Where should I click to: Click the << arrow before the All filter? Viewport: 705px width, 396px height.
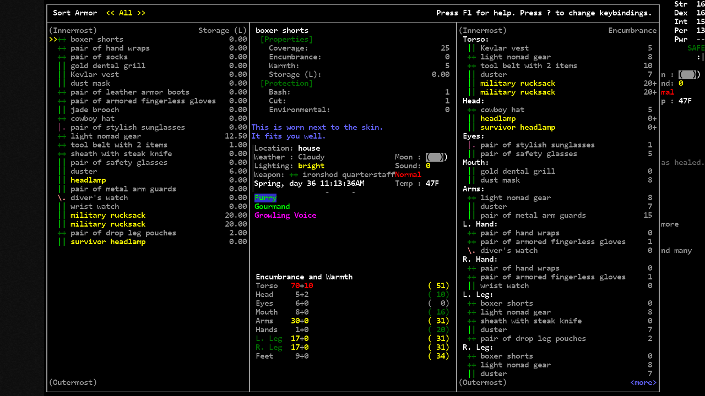[110, 13]
